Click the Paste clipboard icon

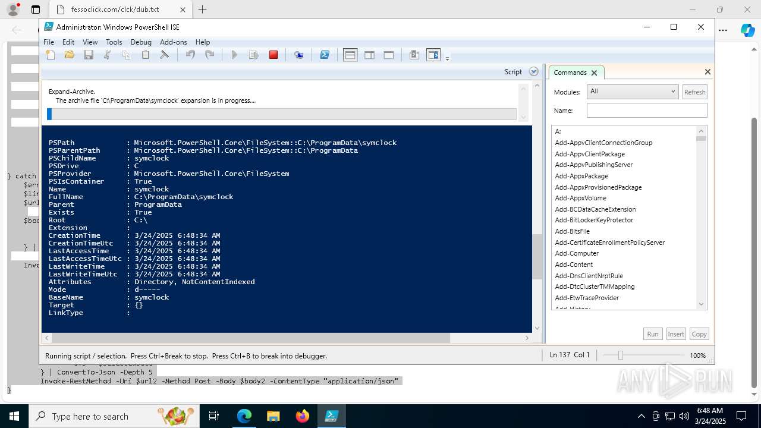tap(146, 55)
